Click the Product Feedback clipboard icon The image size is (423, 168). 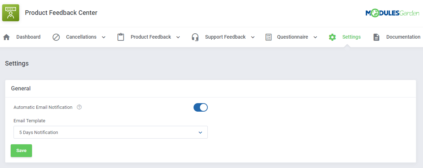(x=121, y=37)
